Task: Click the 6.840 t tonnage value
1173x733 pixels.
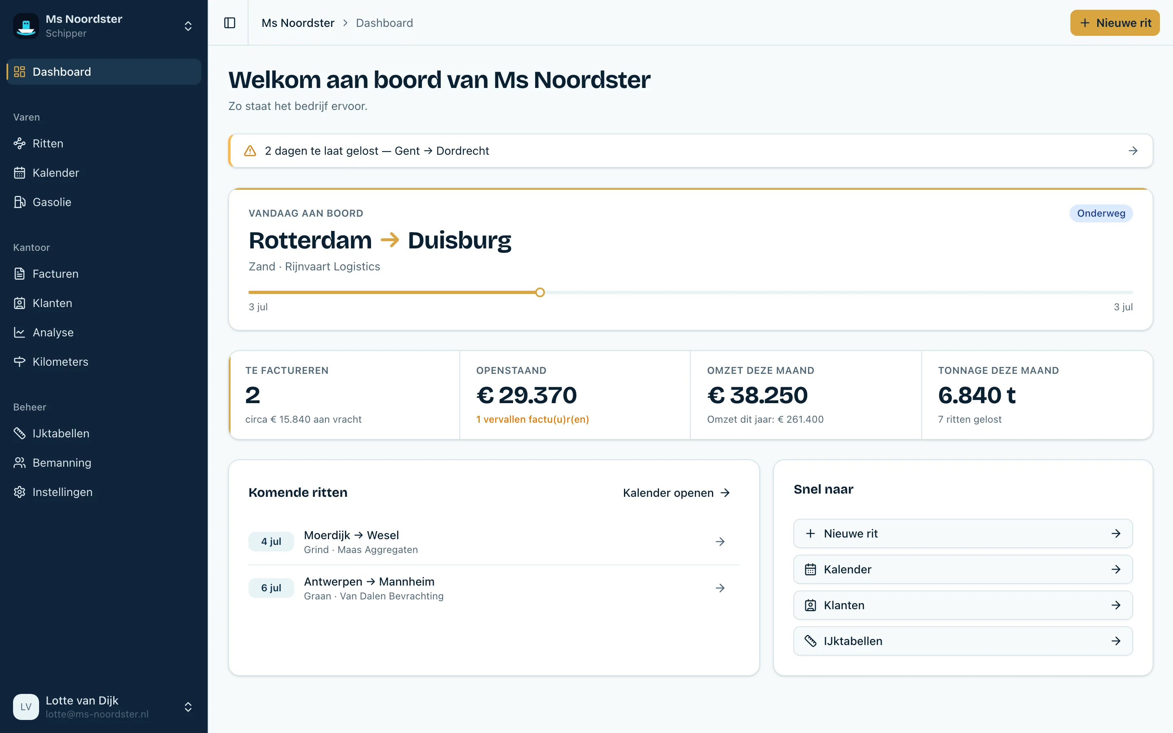Action: [977, 395]
